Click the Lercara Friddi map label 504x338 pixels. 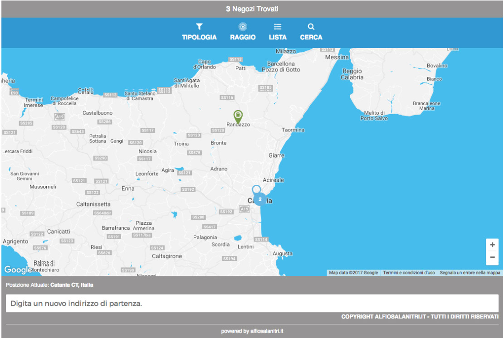coord(17,151)
